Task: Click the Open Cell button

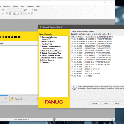Action: [23, 99]
